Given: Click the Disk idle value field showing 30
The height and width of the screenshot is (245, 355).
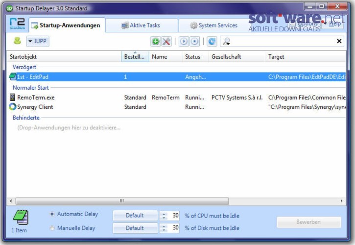Looking at the screenshot, I should pyautogui.click(x=174, y=228).
